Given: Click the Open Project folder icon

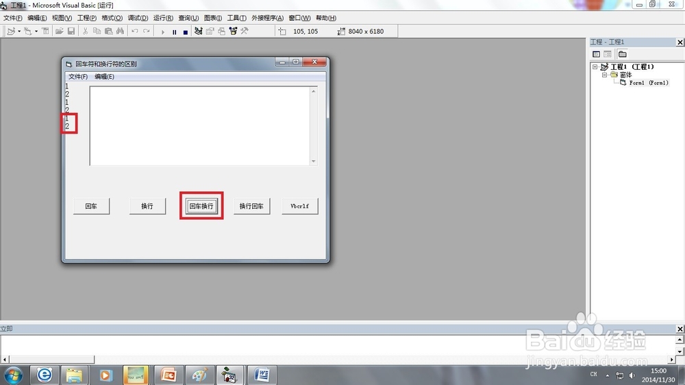Looking at the screenshot, I should pyautogui.click(x=59, y=32).
